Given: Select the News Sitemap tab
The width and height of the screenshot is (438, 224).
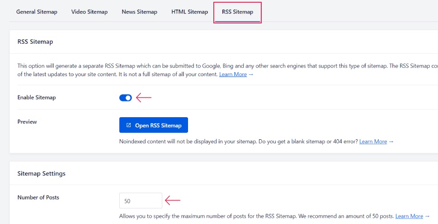Looking at the screenshot, I should [x=139, y=12].
